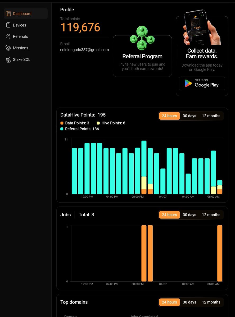235x317 pixels.
Task: Choose 12 months for DataHive Points
Action: point(211,116)
